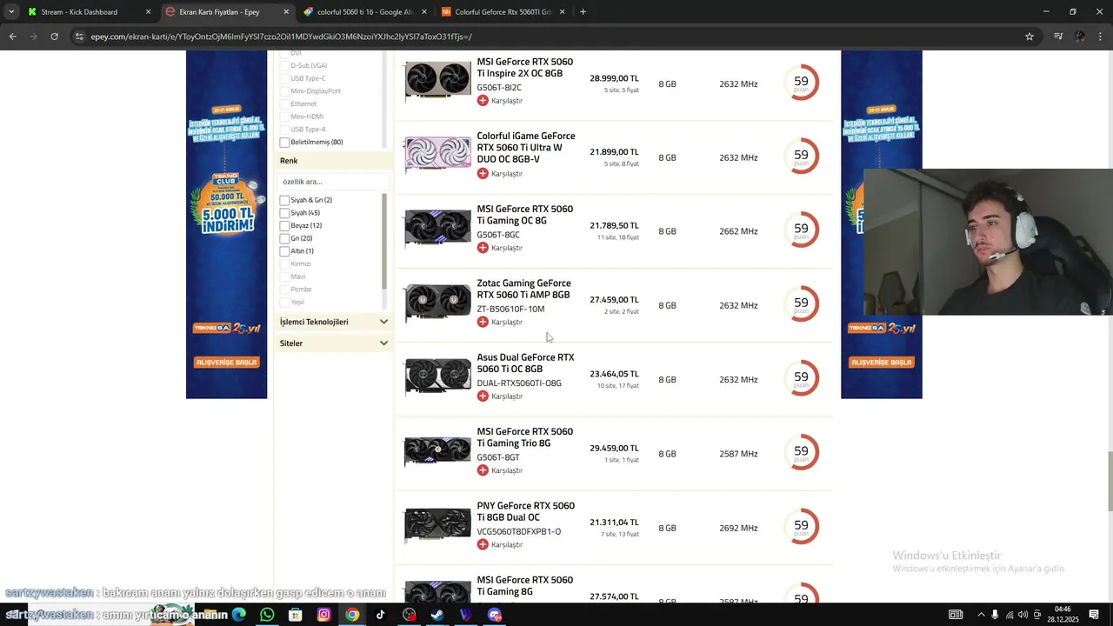This screenshot has width=1113, height=626.
Task: Close the colorful 5060 ti 16 Google tab
Action: 423,12
